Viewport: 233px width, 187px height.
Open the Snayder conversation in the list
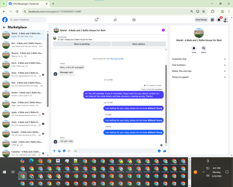coord(23,134)
